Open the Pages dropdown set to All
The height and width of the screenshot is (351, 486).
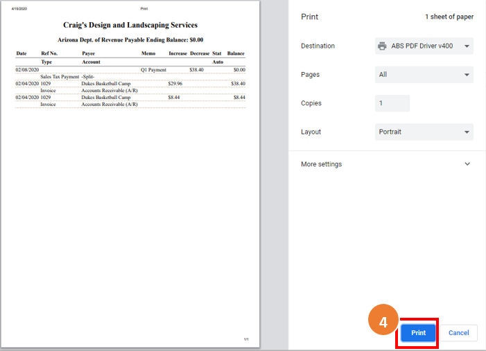[x=424, y=75]
